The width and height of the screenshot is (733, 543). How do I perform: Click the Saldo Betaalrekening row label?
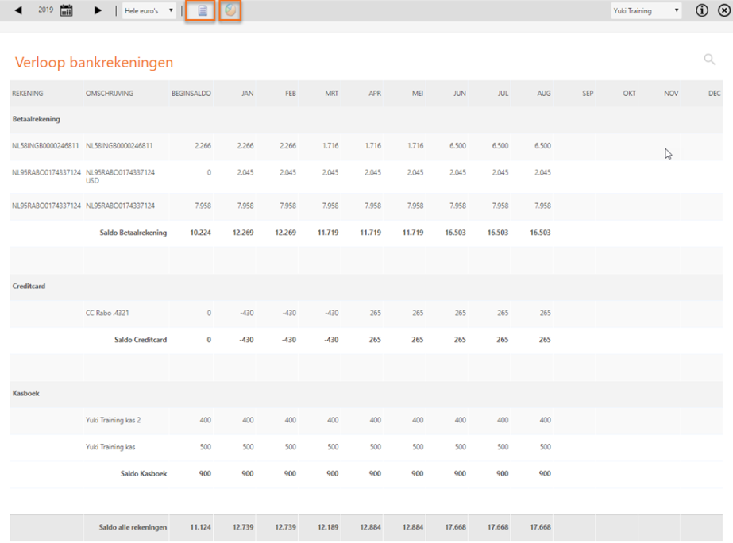pyautogui.click(x=133, y=233)
